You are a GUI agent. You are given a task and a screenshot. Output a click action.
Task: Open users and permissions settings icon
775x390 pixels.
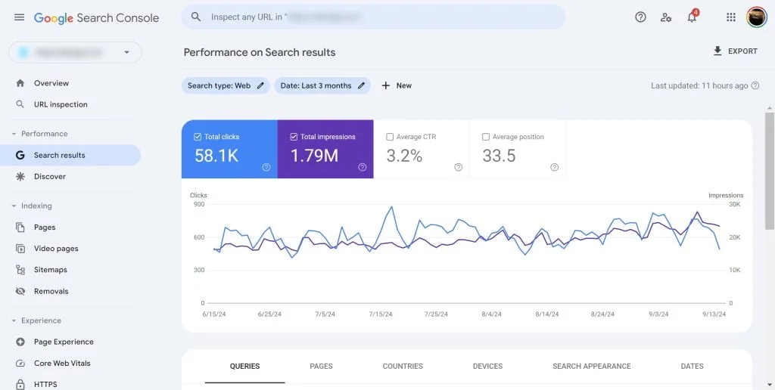666,17
